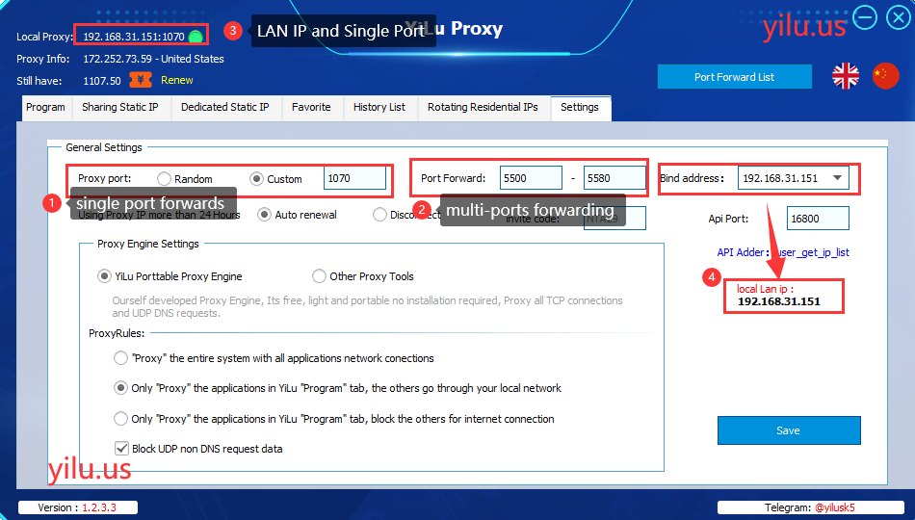The width and height of the screenshot is (915, 520).
Task: Click the Api Port field 16800
Action: [x=818, y=219]
